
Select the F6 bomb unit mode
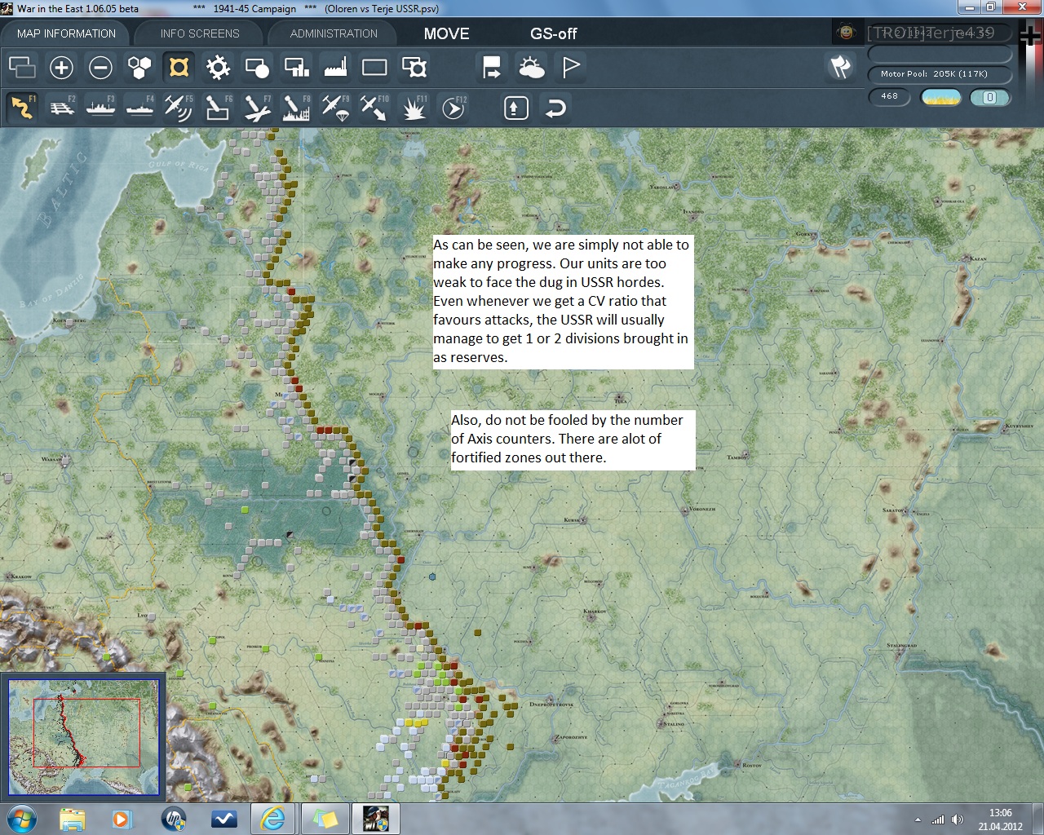pos(218,108)
